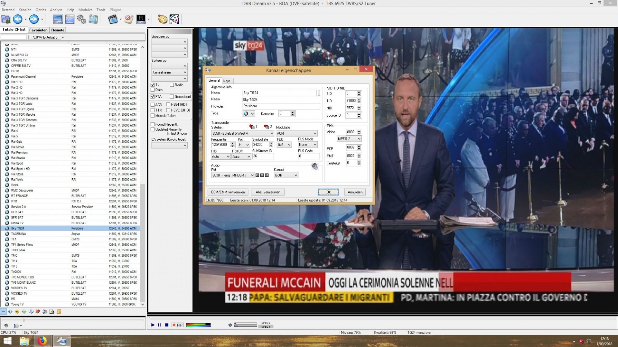Click the stopwatch timeshift icon
Screen dimensions: 618x347
[162, 19]
